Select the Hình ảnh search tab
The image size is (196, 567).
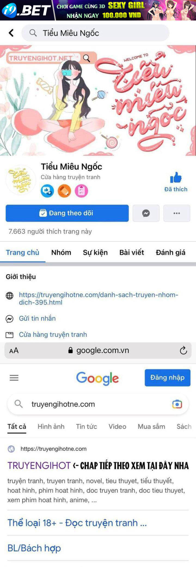pos(51,427)
